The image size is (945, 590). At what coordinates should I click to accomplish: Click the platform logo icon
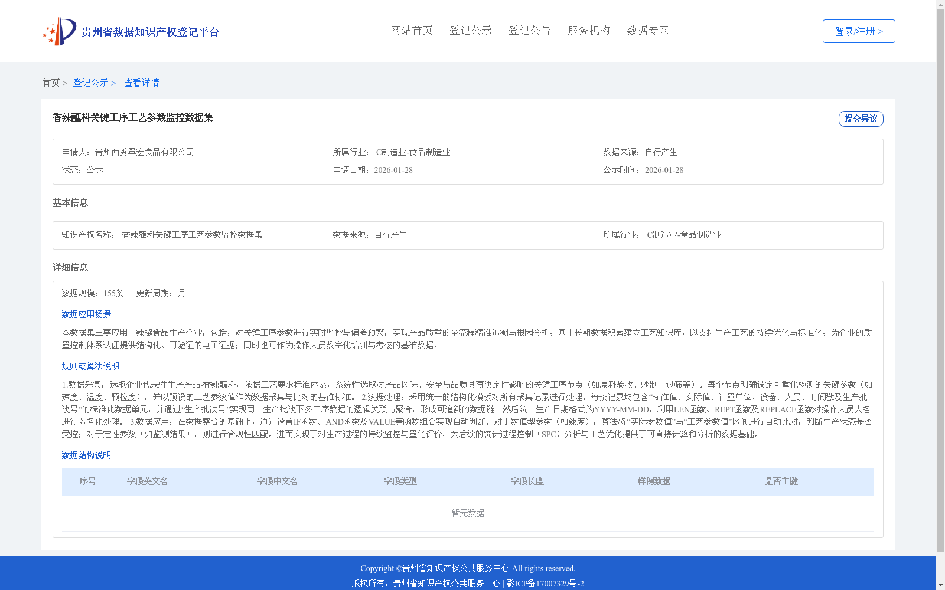tap(60, 31)
